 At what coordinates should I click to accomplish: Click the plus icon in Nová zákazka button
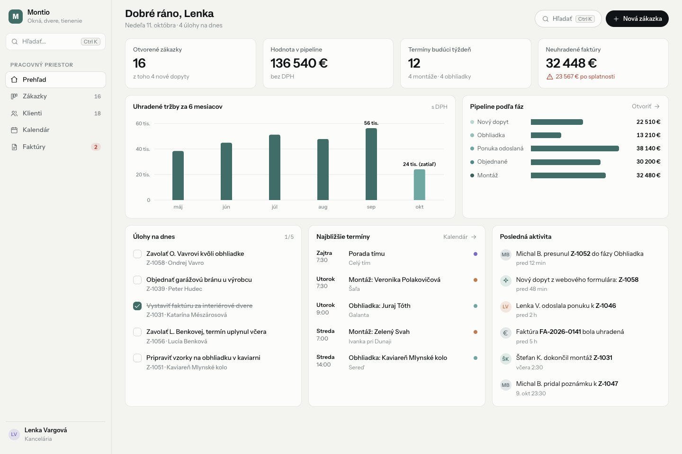pyautogui.click(x=616, y=19)
